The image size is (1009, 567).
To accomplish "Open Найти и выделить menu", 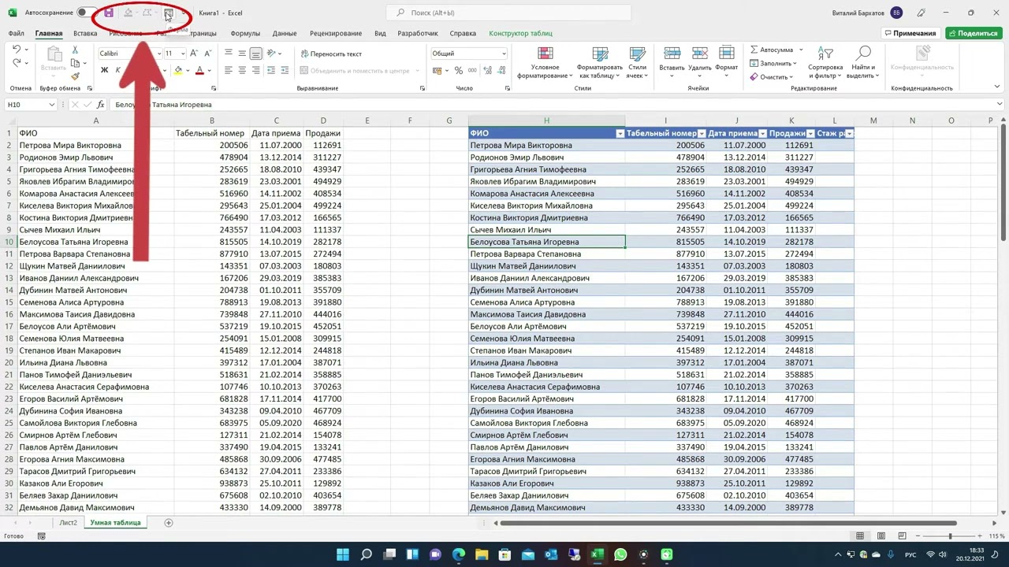I will 863,62.
